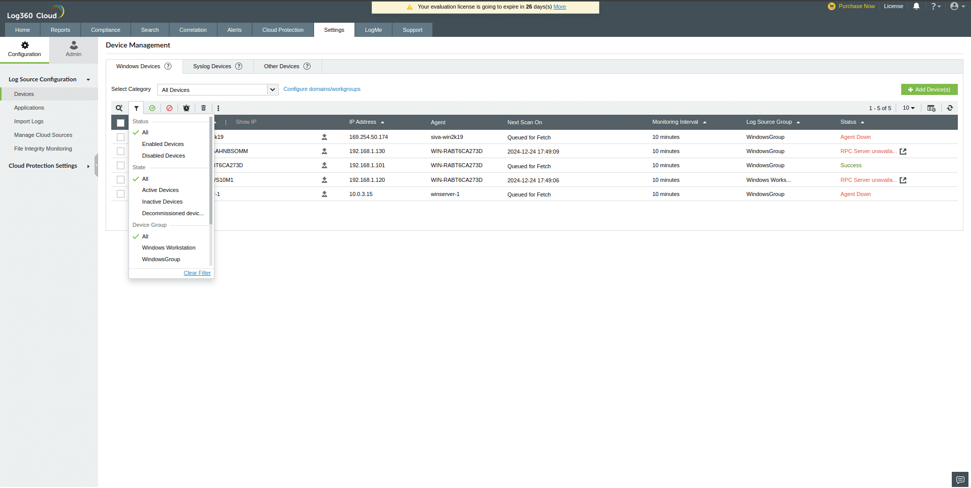Open the Cloud Protection tab
The image size is (971, 488).
coord(283,30)
